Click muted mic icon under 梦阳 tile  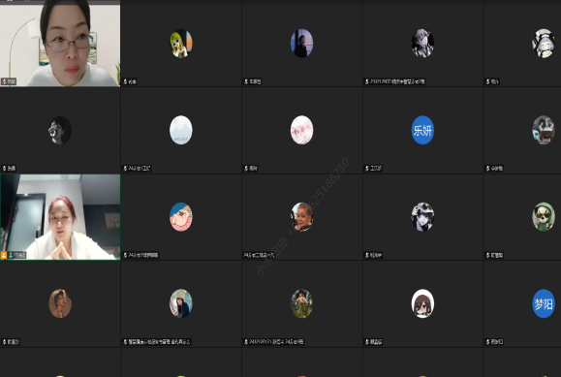click(487, 342)
